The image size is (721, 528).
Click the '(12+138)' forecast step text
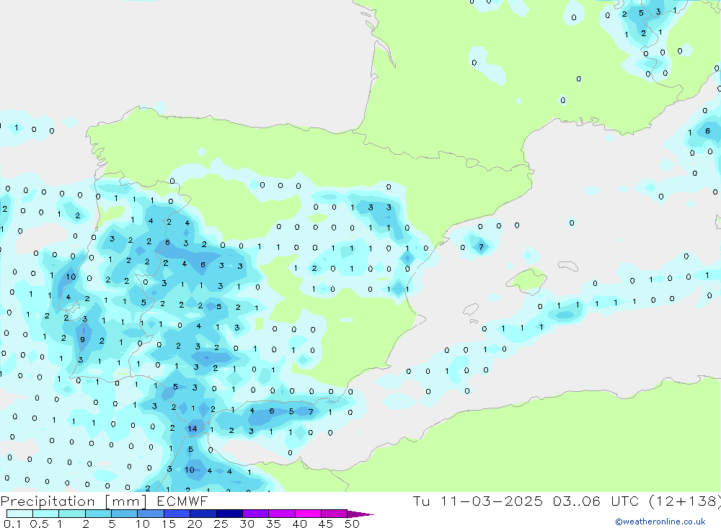click(x=685, y=501)
